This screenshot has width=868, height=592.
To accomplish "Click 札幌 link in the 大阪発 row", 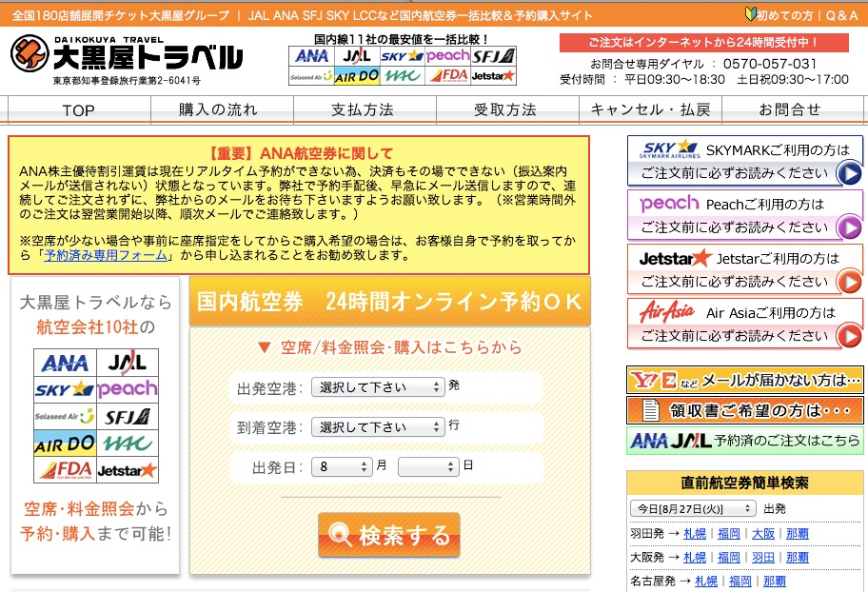I will tap(695, 557).
